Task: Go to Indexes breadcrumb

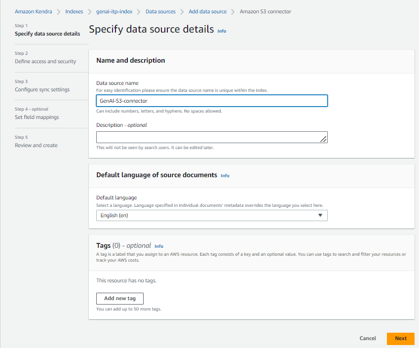Action: tap(74, 11)
